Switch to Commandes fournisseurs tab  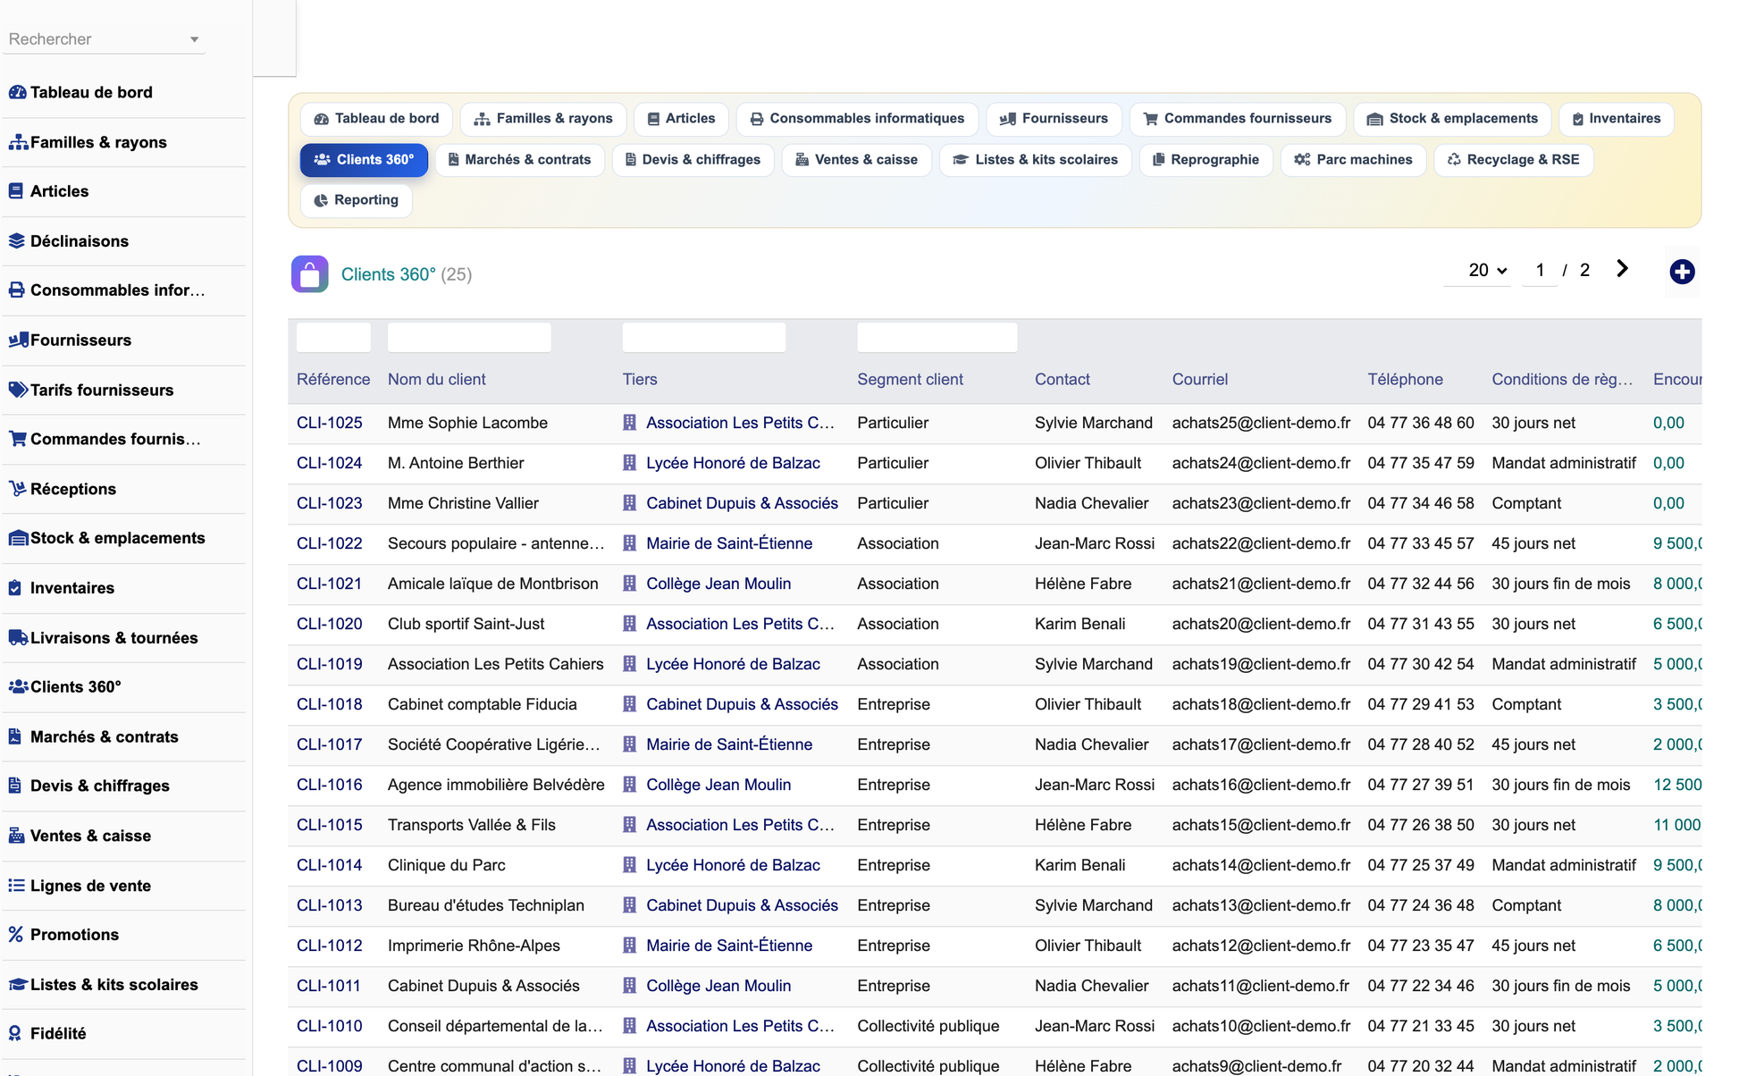(x=1238, y=119)
